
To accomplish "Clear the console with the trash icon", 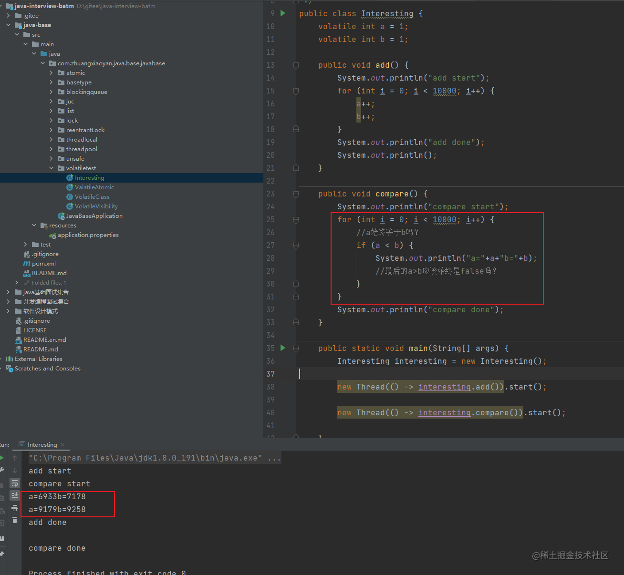I will pyautogui.click(x=15, y=520).
